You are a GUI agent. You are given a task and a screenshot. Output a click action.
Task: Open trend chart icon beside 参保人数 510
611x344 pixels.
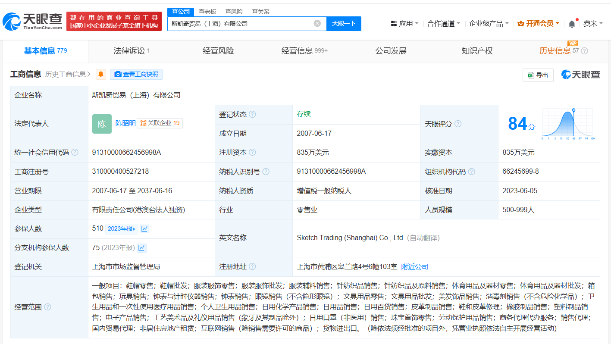coord(144,229)
